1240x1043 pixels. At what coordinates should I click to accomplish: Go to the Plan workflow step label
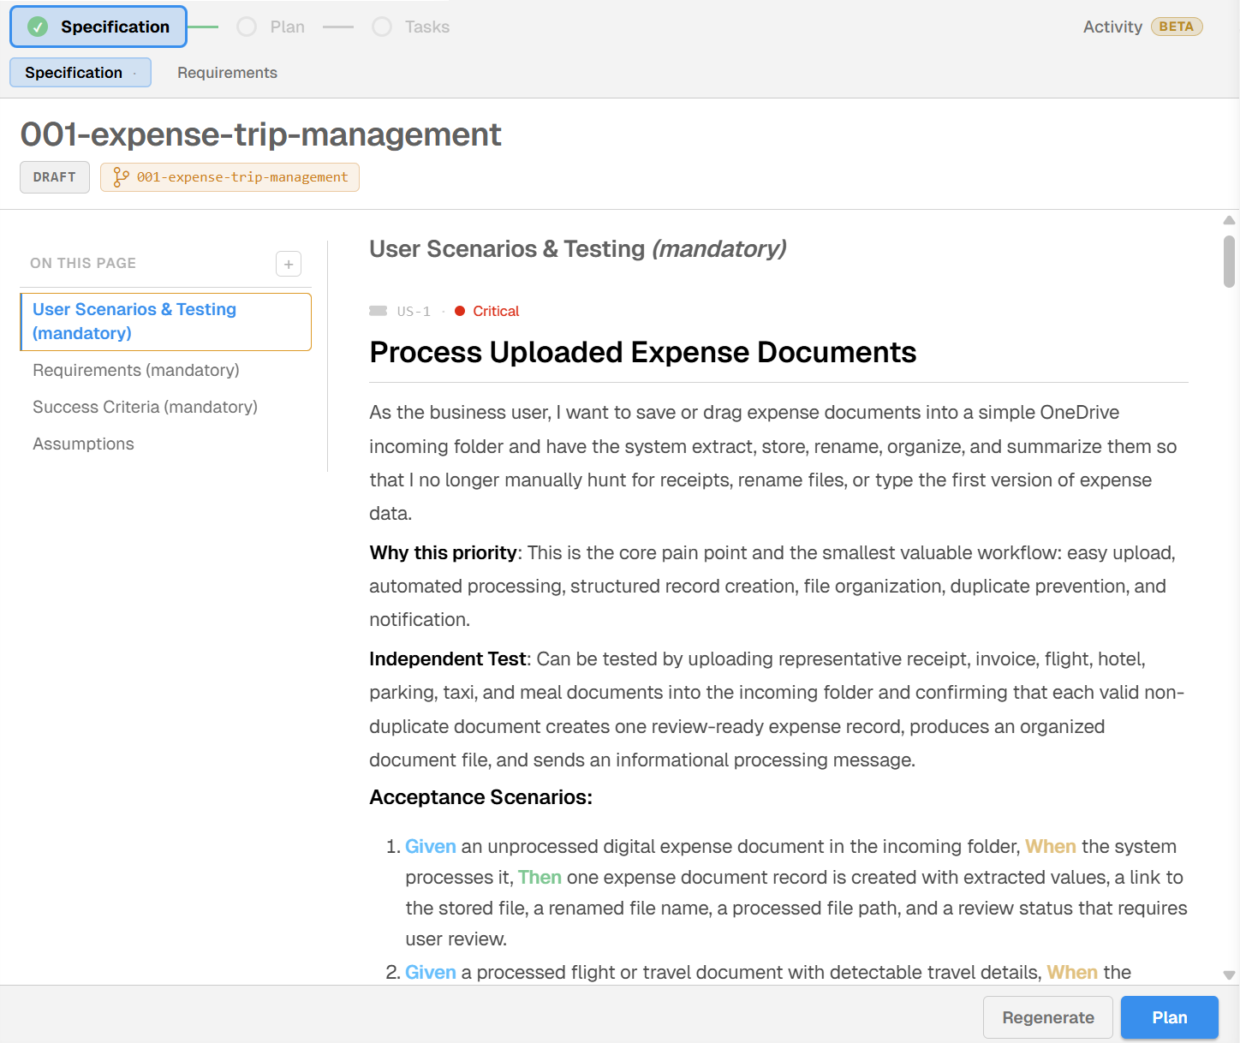click(x=288, y=27)
